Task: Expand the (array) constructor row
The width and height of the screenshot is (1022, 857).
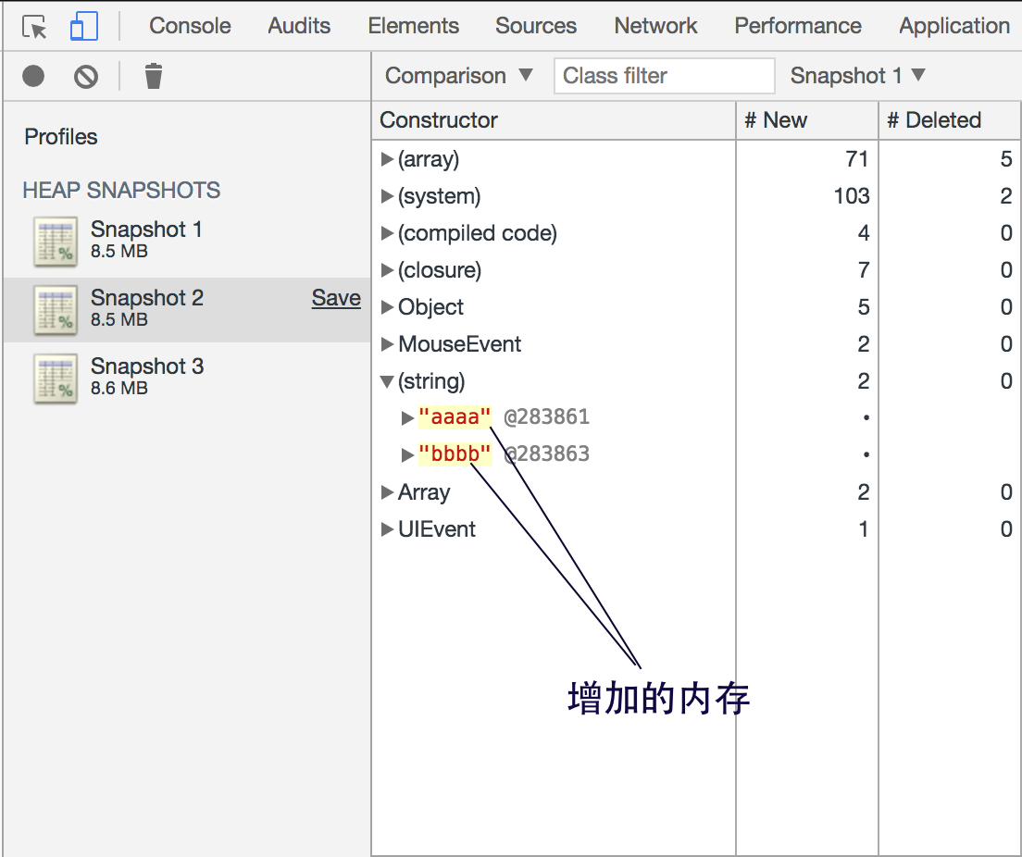Action: click(x=387, y=159)
